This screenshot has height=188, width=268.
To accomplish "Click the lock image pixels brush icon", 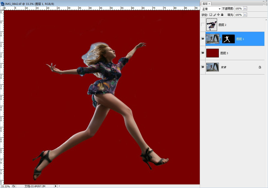I will [214, 15].
